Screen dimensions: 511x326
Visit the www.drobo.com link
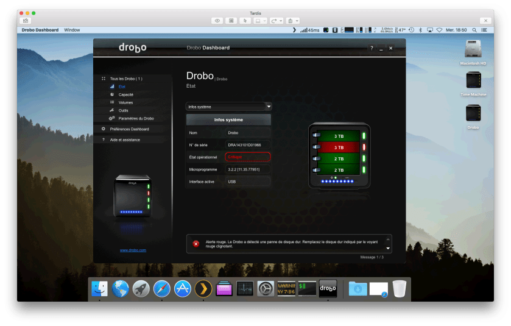coord(133,250)
